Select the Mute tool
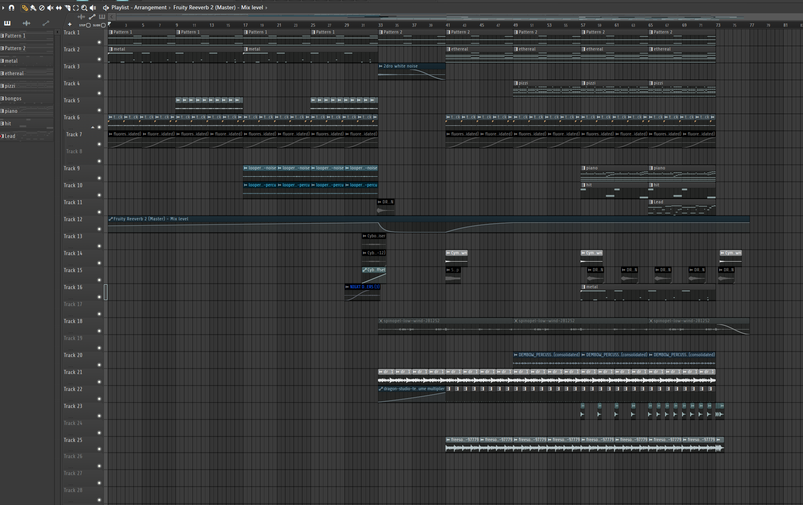Viewport: 803px width, 505px height. click(50, 8)
